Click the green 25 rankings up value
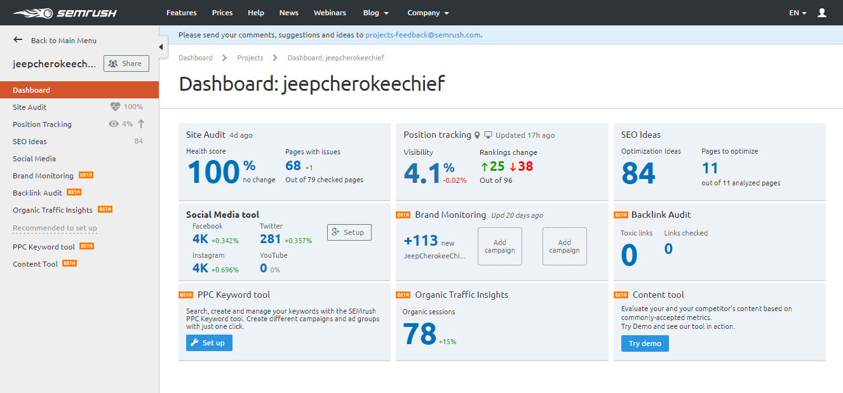Screen dimensions: 843x393 492,167
